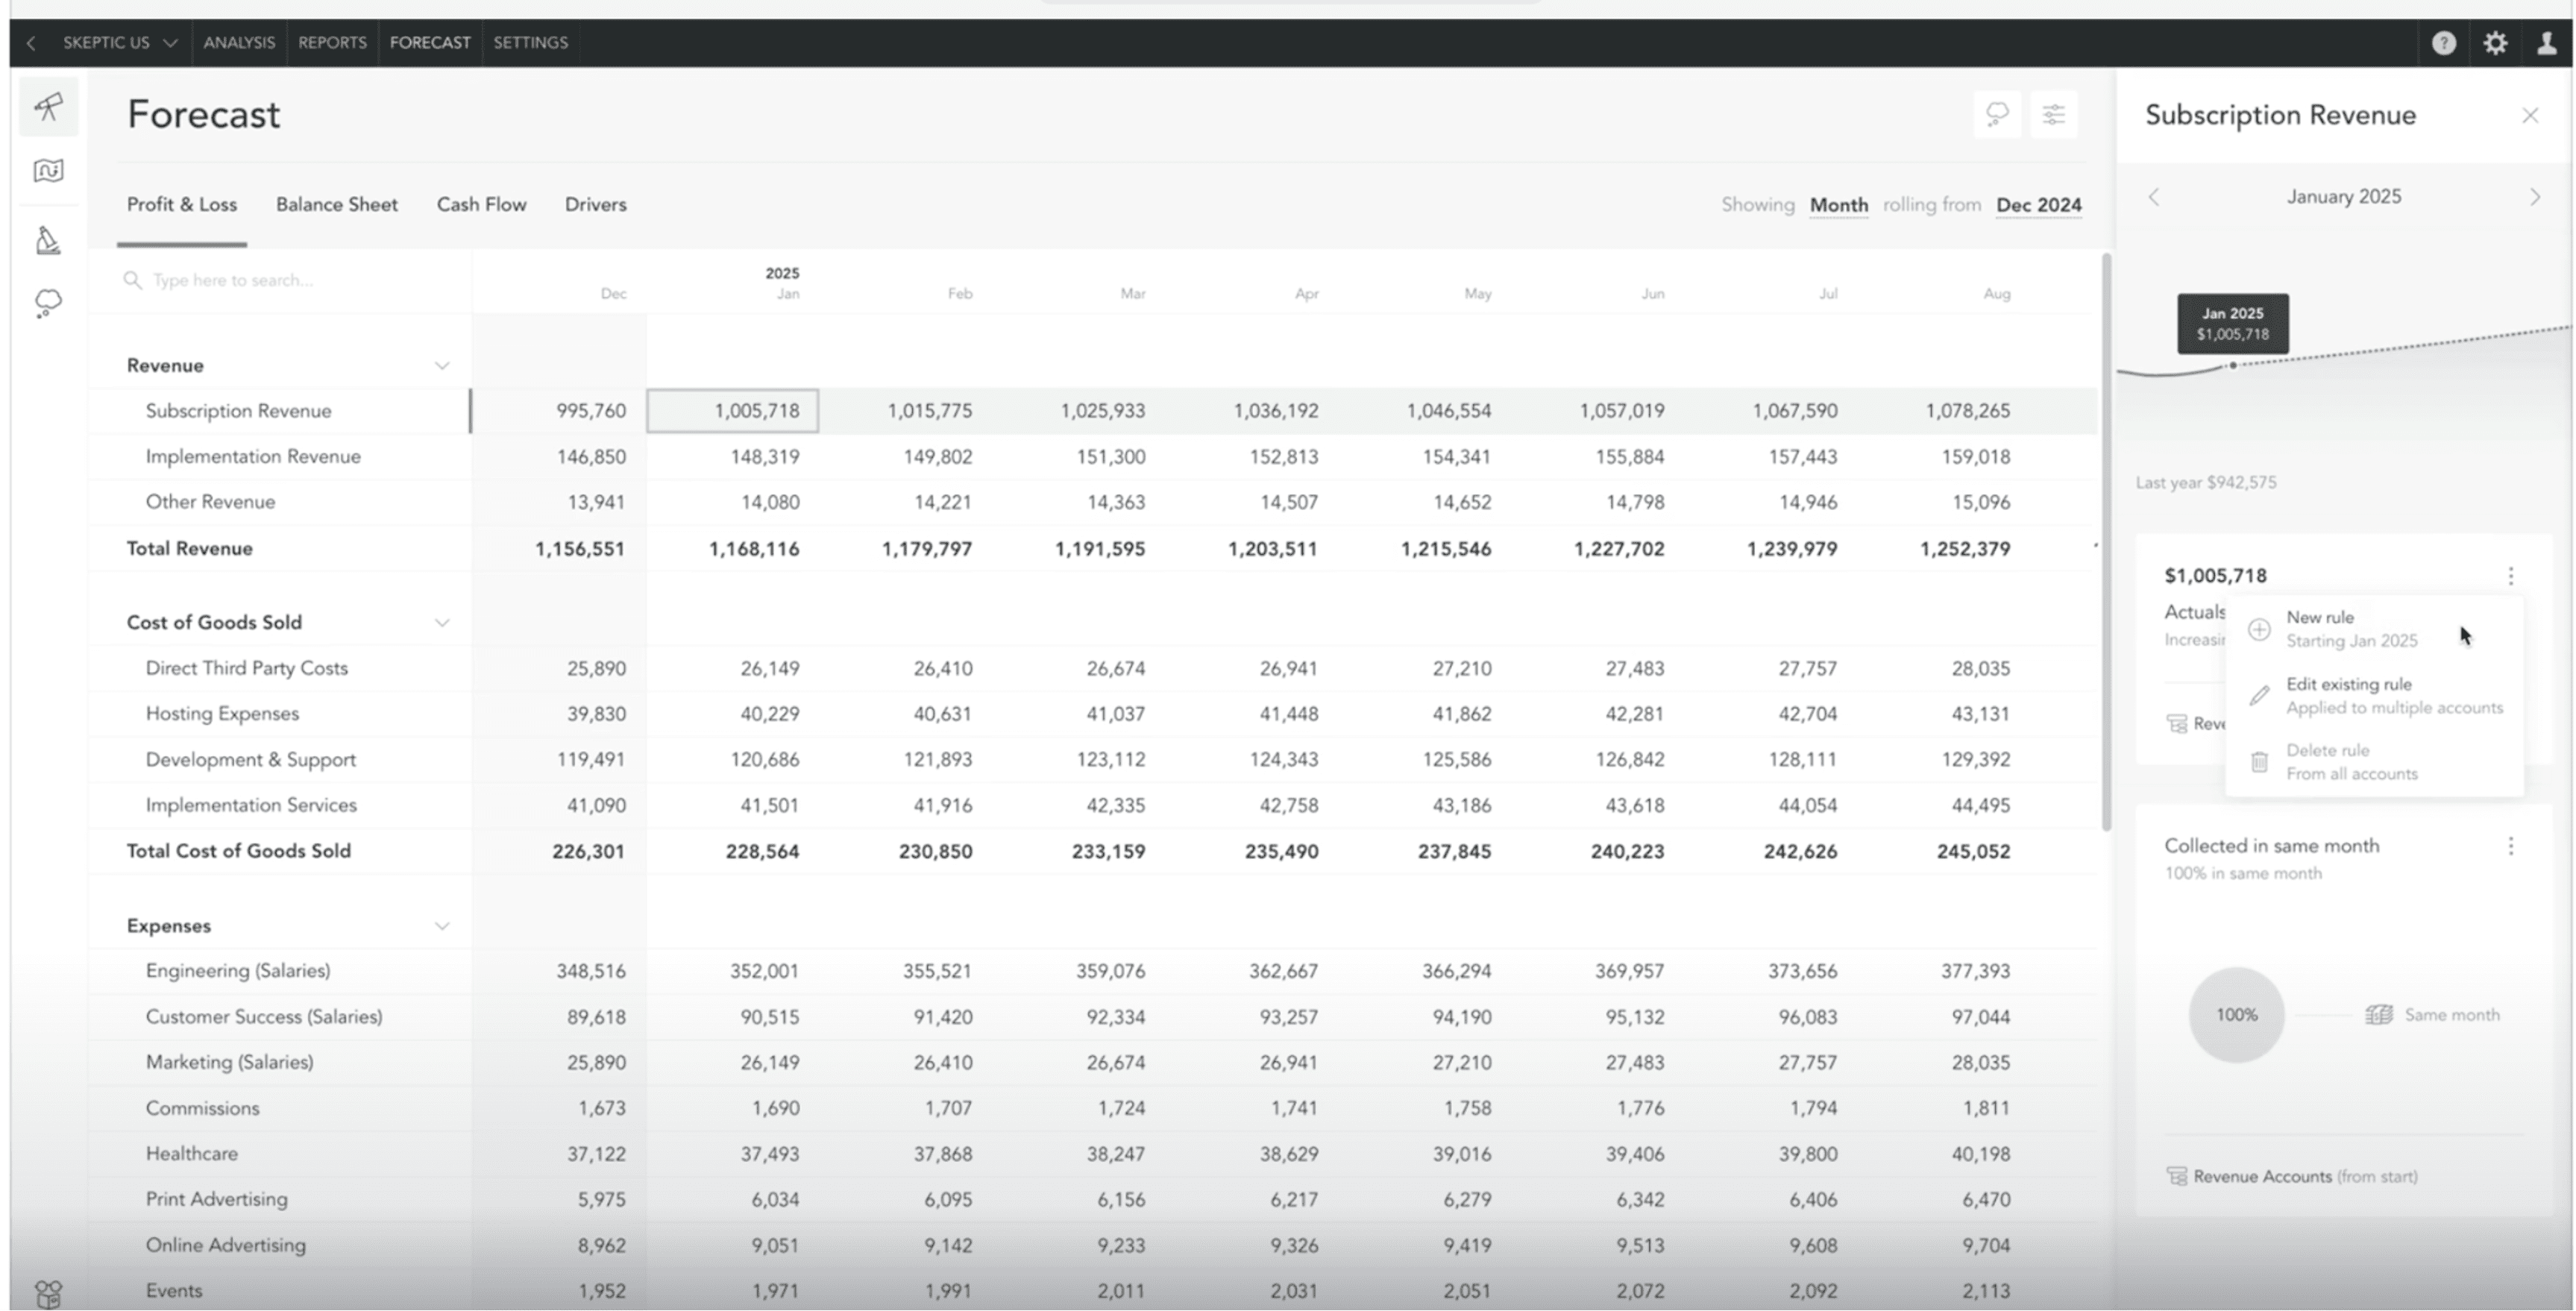
Task: Open the thought bubble icon in left sidebar
Action: (x=48, y=303)
